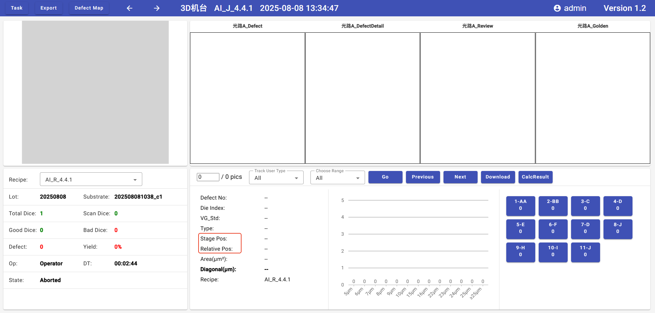Click the forward arrow icon
655x313 pixels.
[157, 8]
